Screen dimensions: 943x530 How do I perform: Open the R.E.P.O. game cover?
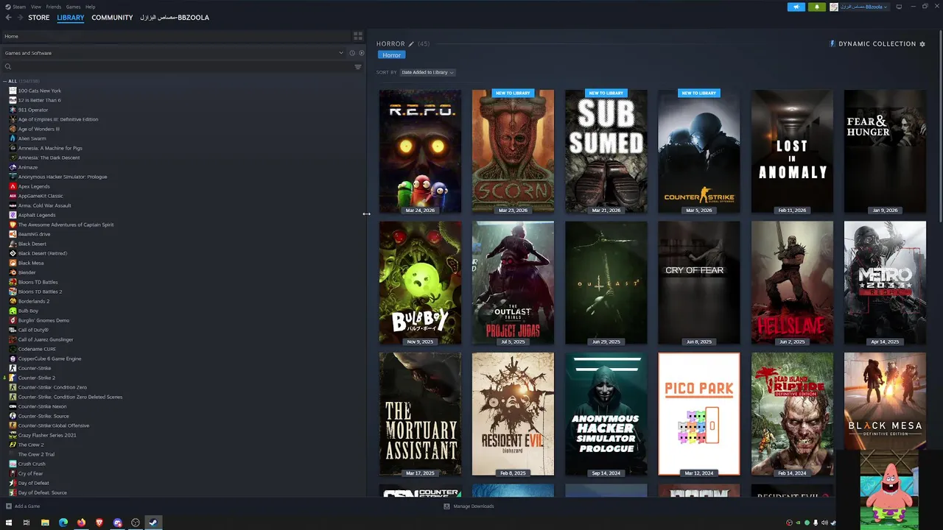pyautogui.click(x=420, y=152)
